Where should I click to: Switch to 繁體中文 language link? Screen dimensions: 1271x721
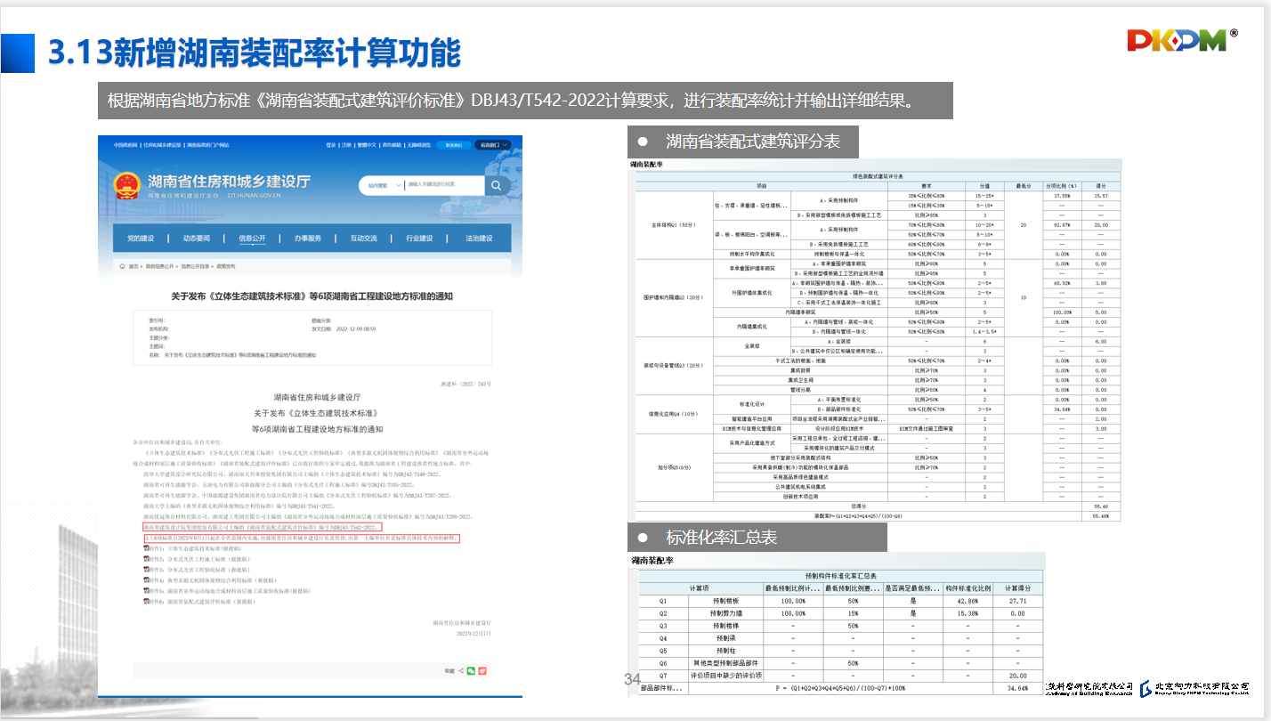(x=368, y=144)
